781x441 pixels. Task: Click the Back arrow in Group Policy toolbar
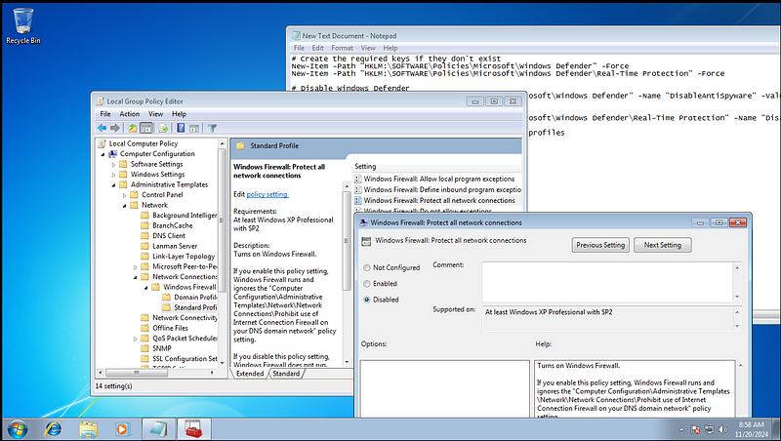click(x=103, y=128)
